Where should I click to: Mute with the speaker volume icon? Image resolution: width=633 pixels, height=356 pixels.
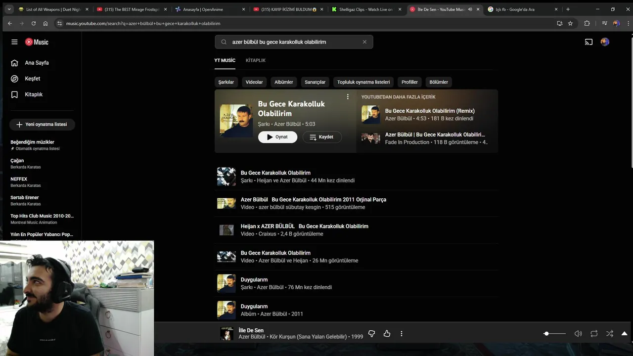point(578,334)
